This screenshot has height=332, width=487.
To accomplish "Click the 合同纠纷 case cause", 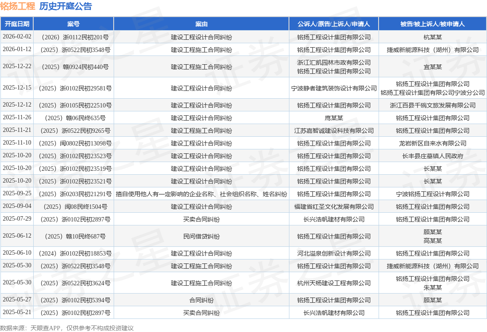I will tap(202, 301).
